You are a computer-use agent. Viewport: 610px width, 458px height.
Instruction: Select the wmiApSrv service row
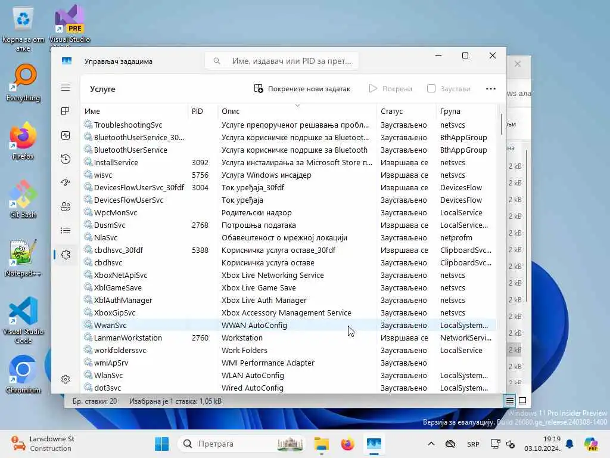click(289, 363)
